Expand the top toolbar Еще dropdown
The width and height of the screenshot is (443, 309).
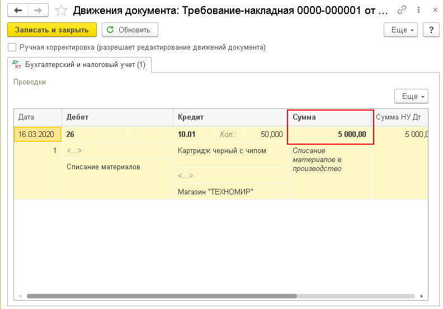pos(400,30)
